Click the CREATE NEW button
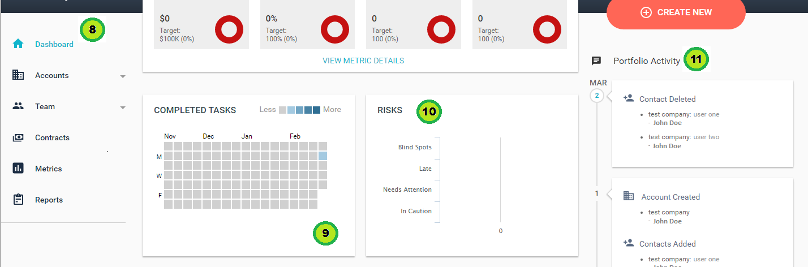This screenshot has width=808, height=267. point(676,12)
